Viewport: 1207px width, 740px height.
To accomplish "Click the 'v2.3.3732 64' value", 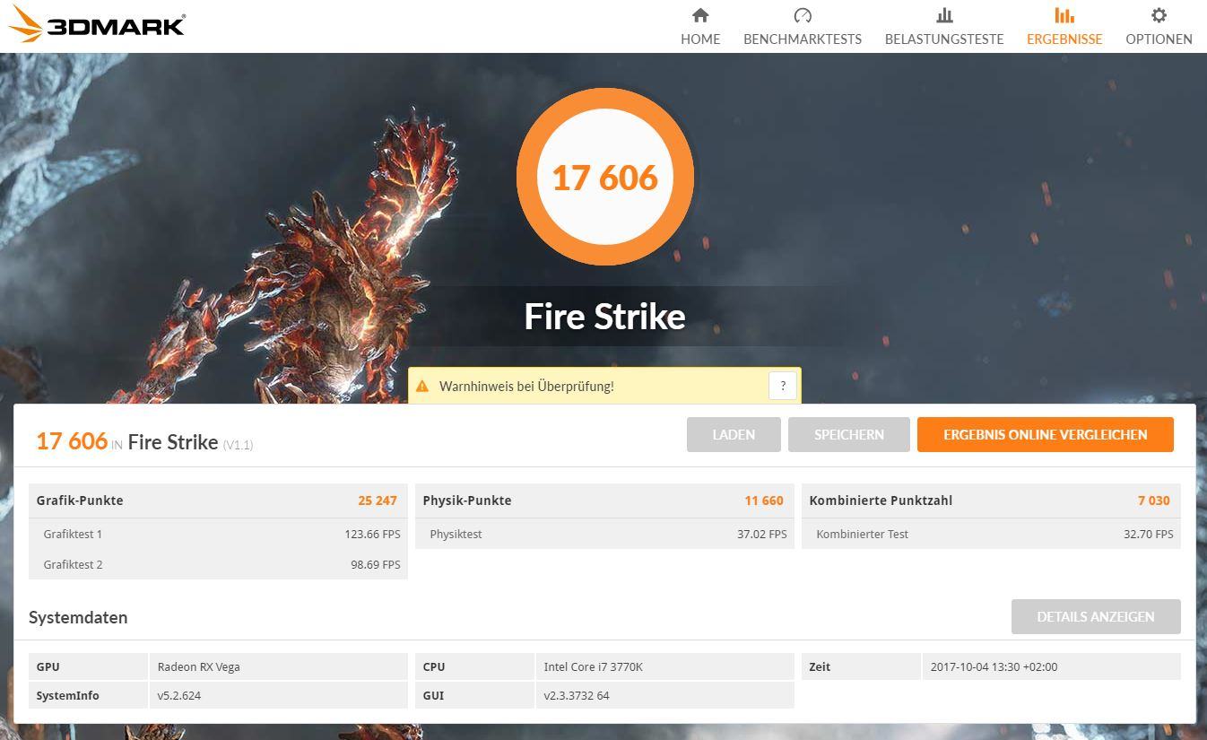I will point(577,695).
